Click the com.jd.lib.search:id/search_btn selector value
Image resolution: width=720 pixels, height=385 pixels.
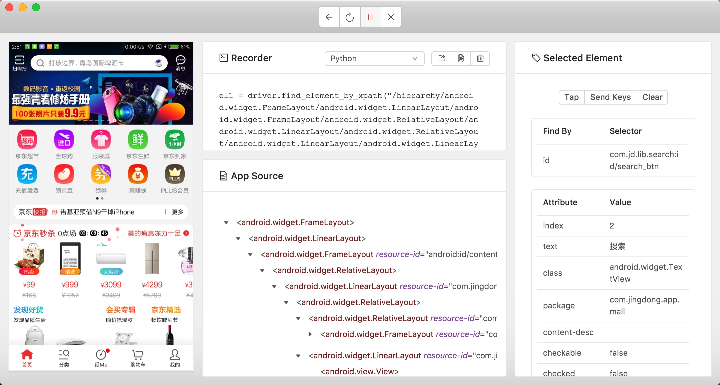[644, 161]
